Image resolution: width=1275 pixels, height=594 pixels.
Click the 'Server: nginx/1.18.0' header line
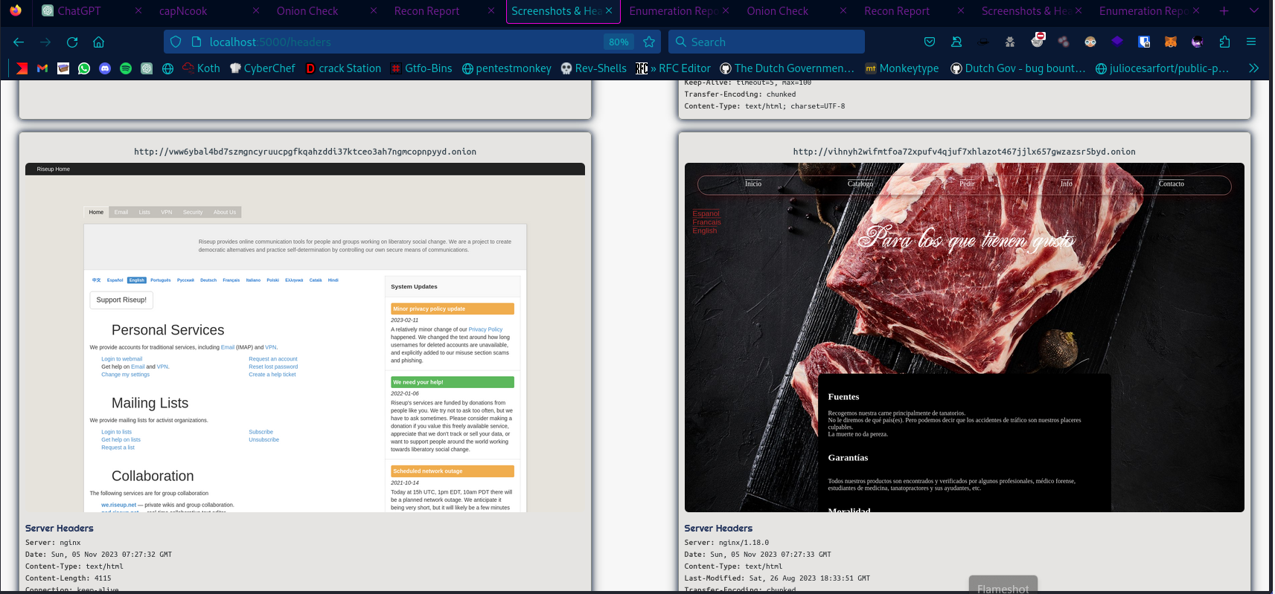[x=726, y=543]
